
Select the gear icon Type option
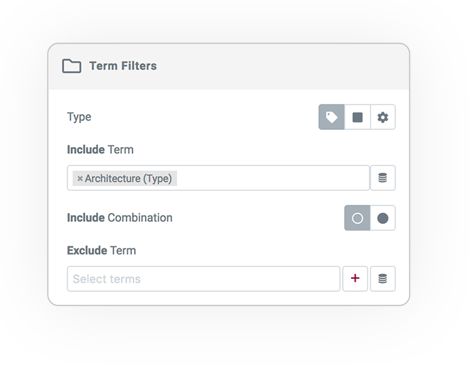tap(383, 117)
